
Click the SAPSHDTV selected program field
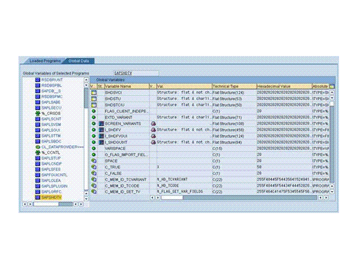136,73
